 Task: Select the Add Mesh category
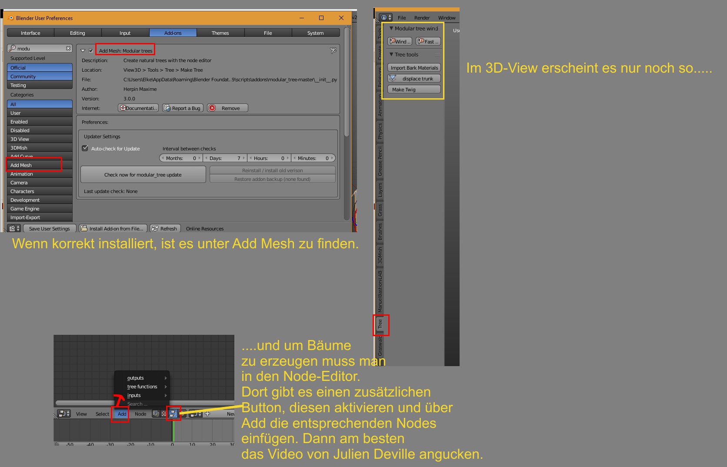(x=40, y=165)
